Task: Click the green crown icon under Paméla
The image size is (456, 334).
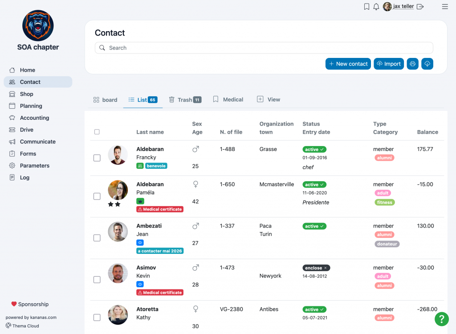Action: point(140,201)
